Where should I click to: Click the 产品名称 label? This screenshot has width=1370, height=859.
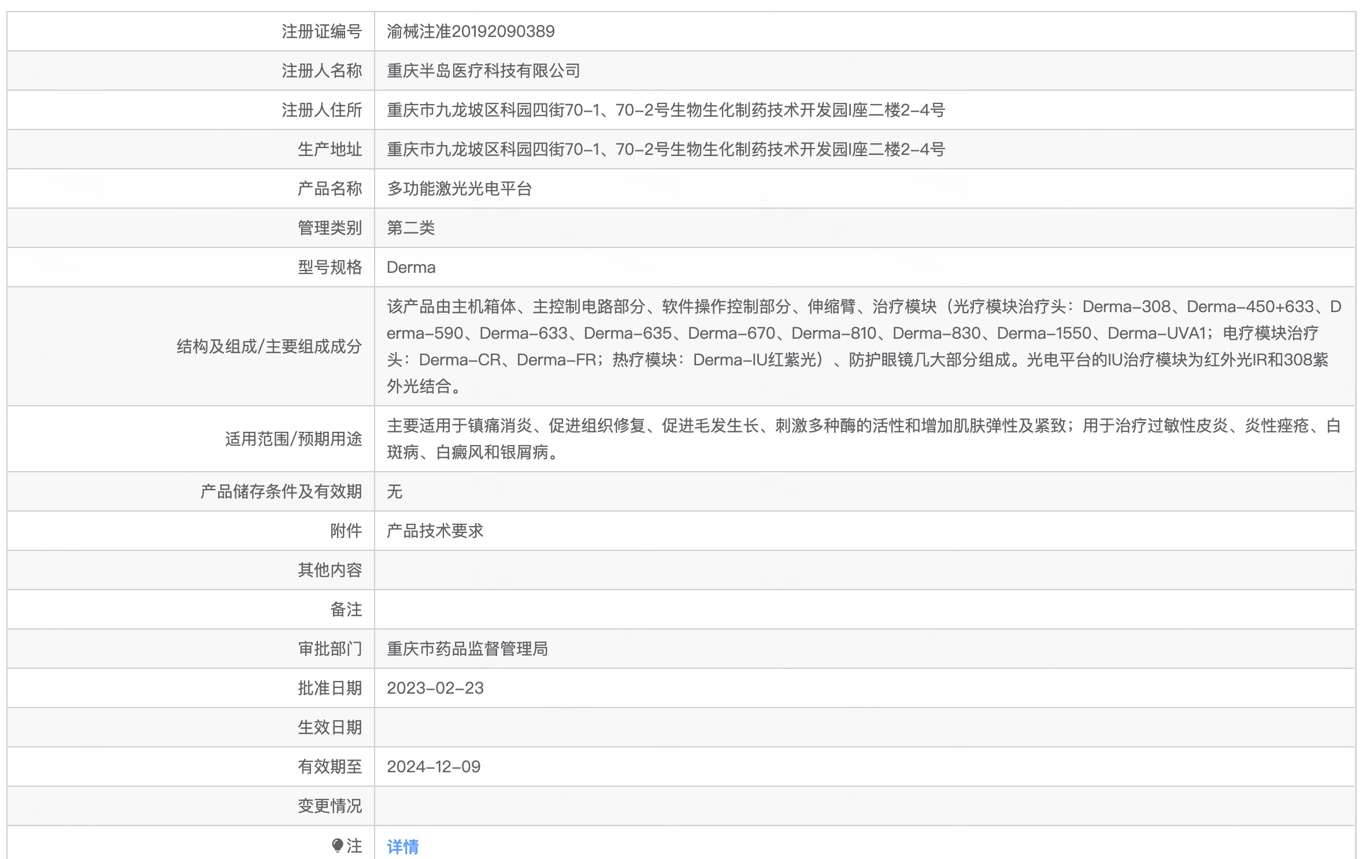coord(330,188)
